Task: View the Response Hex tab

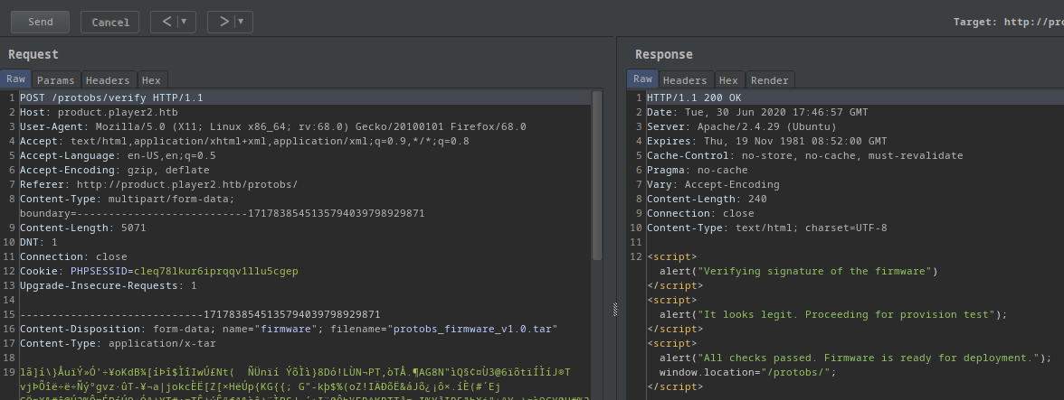Action: pos(728,80)
